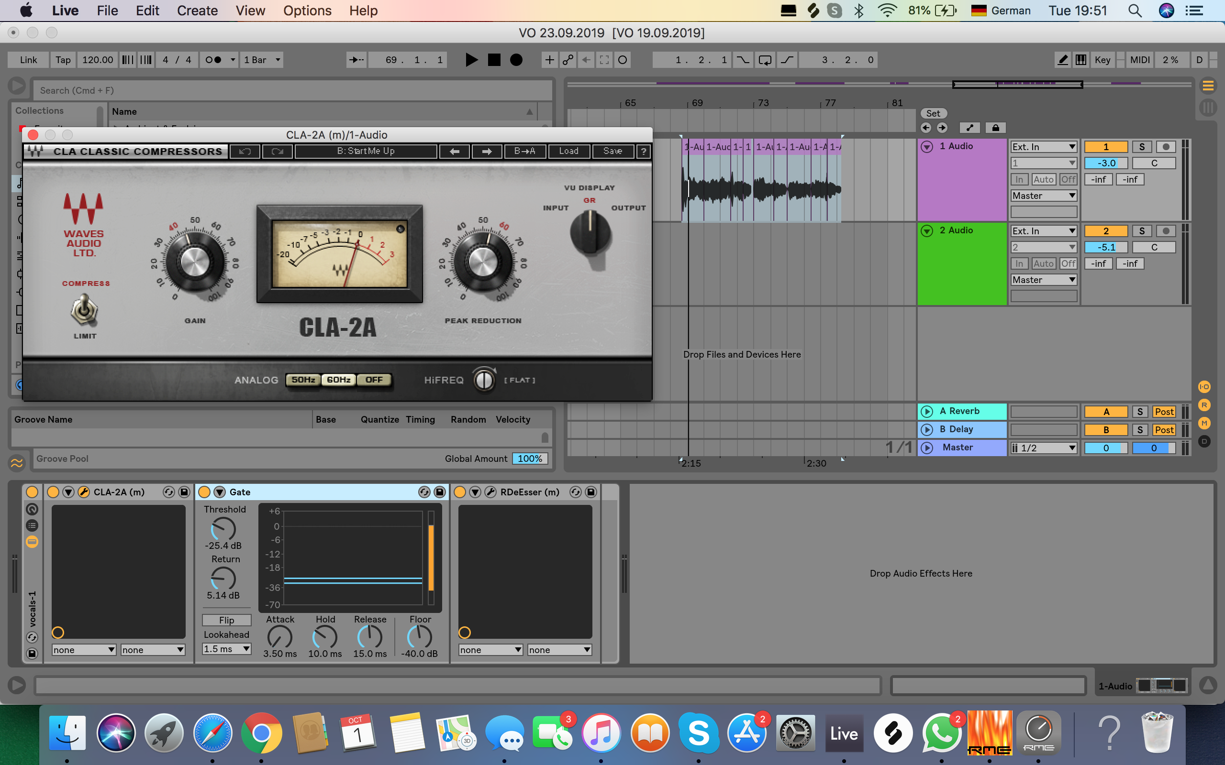Open CLA-2A plugin window wrench icon

[84, 492]
